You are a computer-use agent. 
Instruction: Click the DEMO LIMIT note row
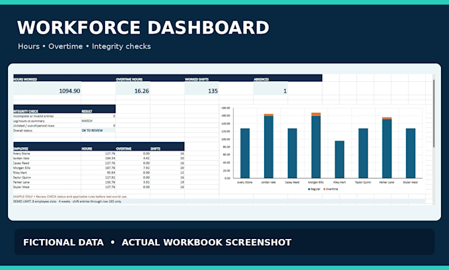click(219, 201)
